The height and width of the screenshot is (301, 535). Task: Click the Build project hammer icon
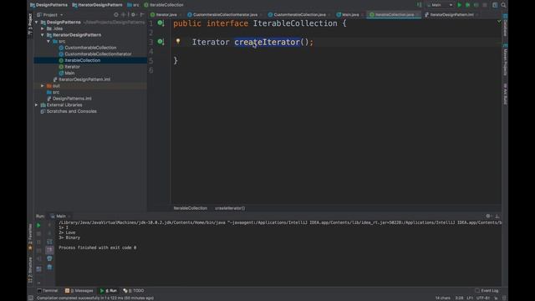click(x=419, y=5)
